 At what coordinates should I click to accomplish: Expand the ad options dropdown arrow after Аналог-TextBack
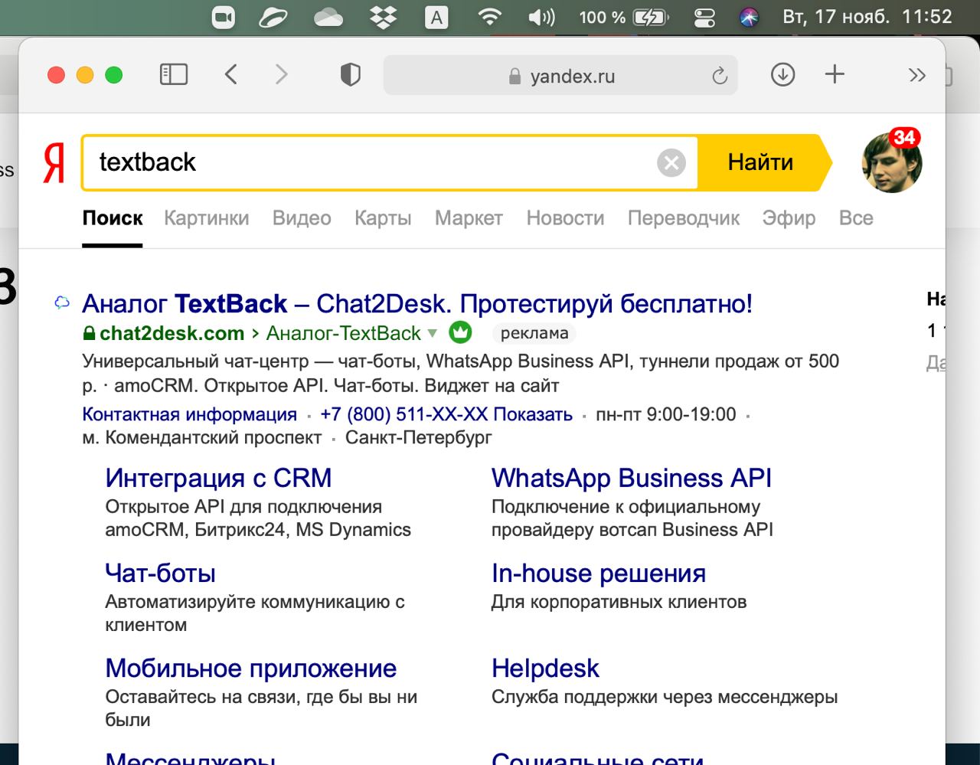pyautogui.click(x=433, y=333)
